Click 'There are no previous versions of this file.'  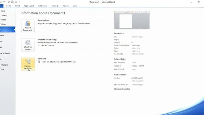(x=59, y=62)
